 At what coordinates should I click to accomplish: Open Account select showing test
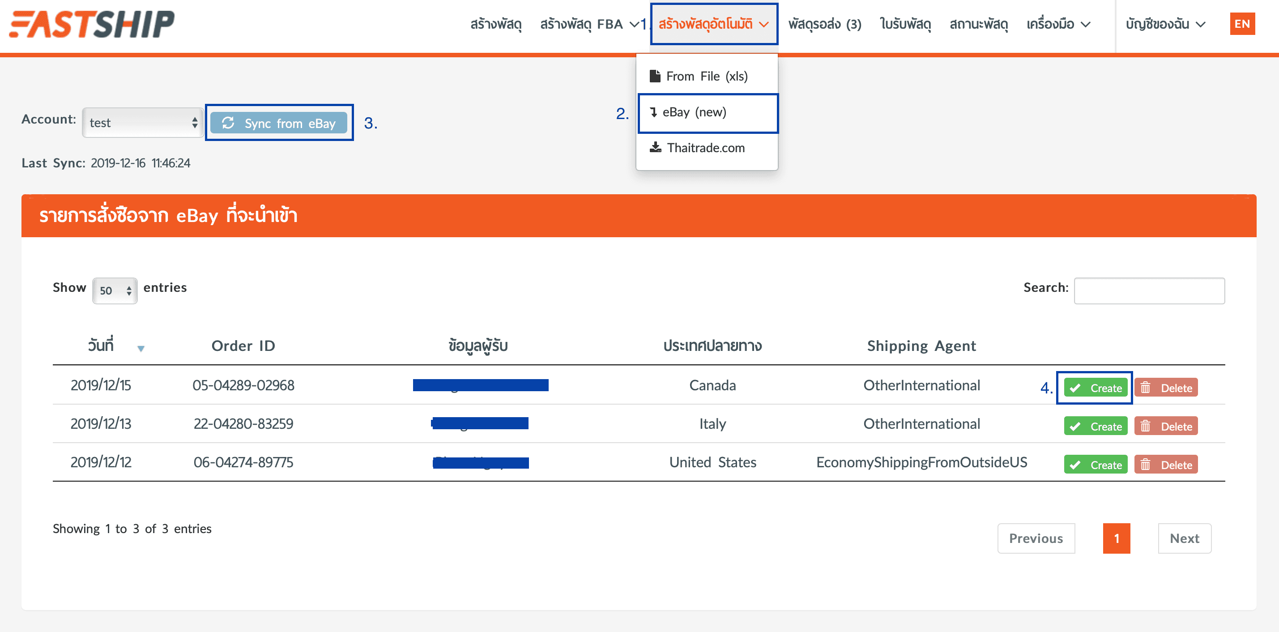143,123
